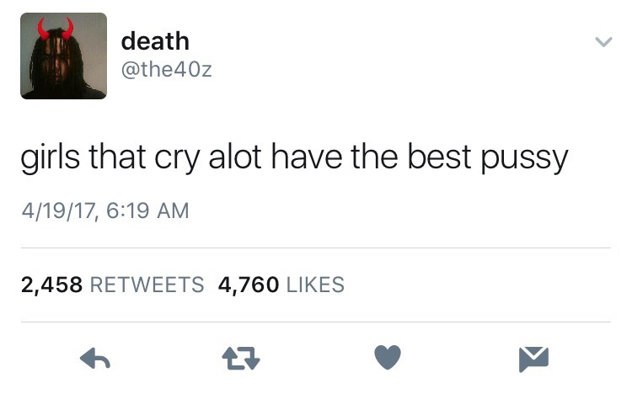Click the "6:19 AM" time portion

147,210
